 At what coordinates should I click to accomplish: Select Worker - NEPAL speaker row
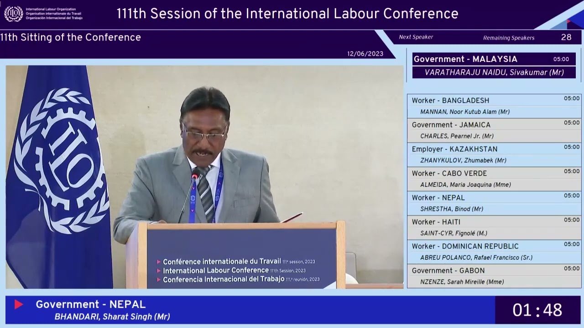494,203
